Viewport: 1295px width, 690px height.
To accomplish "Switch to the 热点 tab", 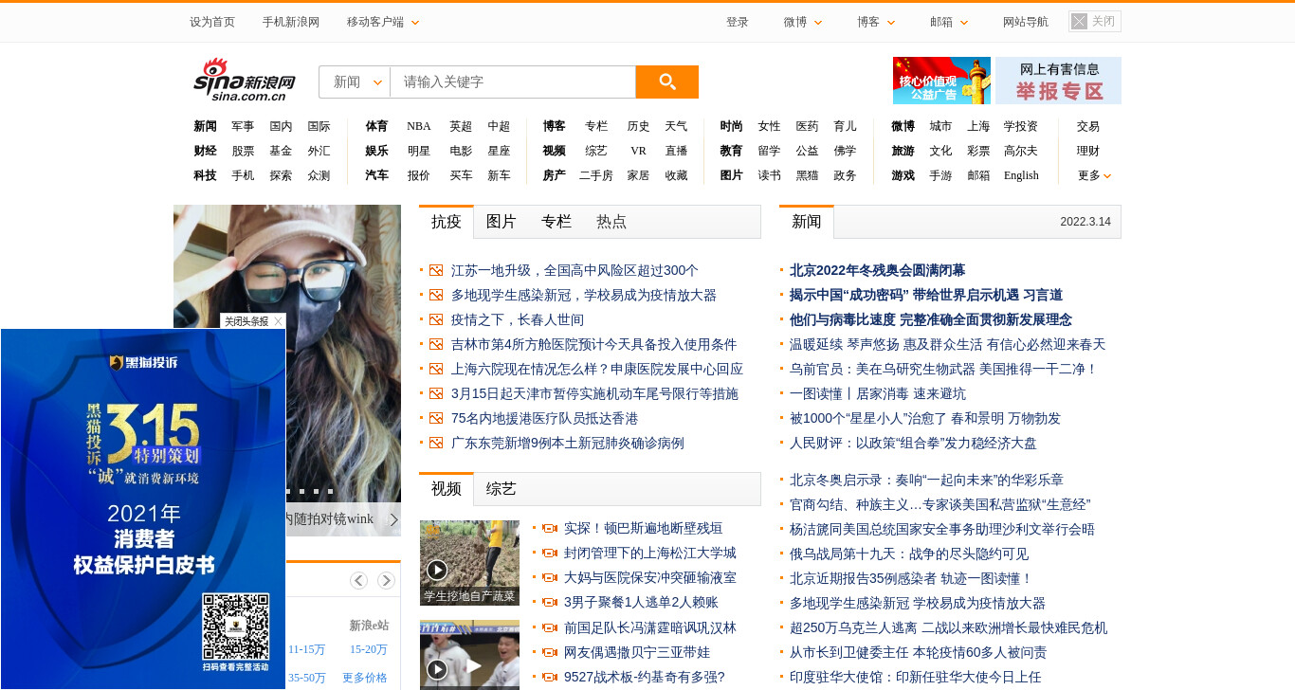I will [611, 222].
